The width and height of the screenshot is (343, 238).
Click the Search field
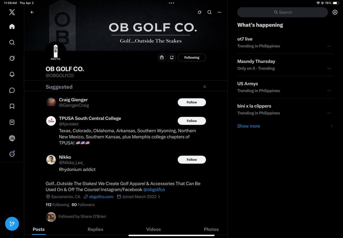[x=283, y=12]
